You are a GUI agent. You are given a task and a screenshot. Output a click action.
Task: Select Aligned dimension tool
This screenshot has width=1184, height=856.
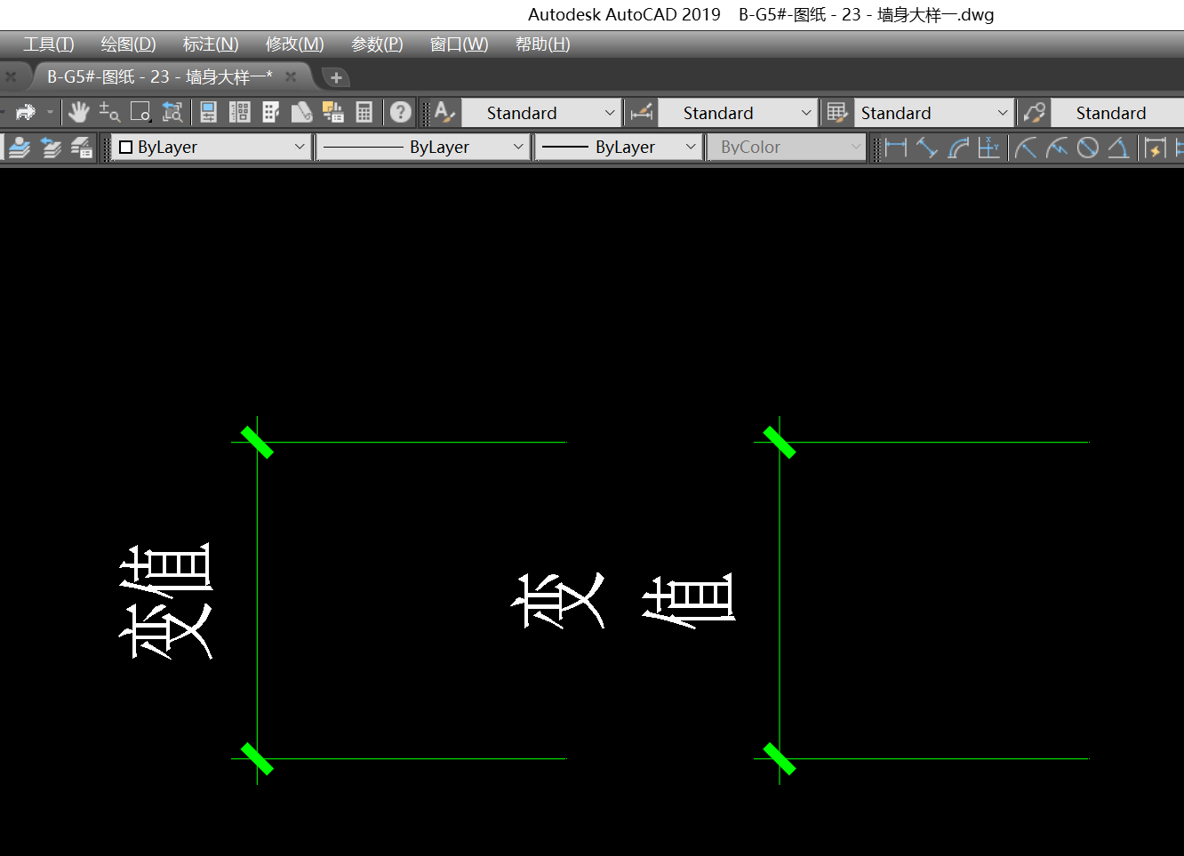[x=926, y=148]
